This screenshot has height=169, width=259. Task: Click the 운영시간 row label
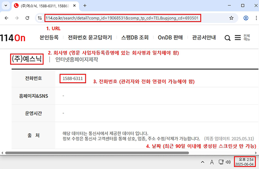coord(34,113)
